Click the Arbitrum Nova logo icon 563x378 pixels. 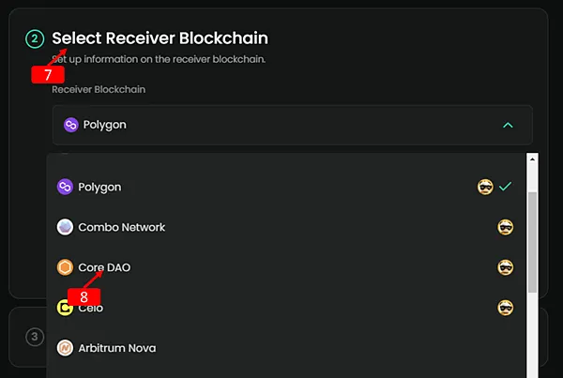pos(65,348)
